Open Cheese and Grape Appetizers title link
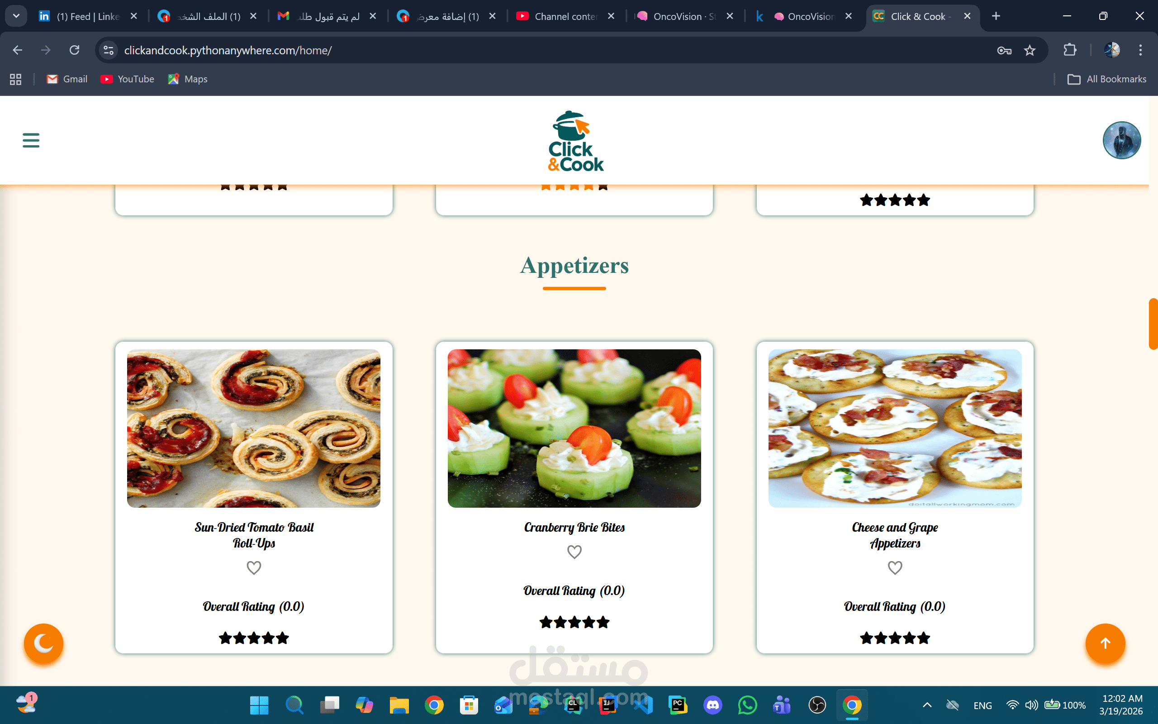This screenshot has height=724, width=1158. (895, 535)
